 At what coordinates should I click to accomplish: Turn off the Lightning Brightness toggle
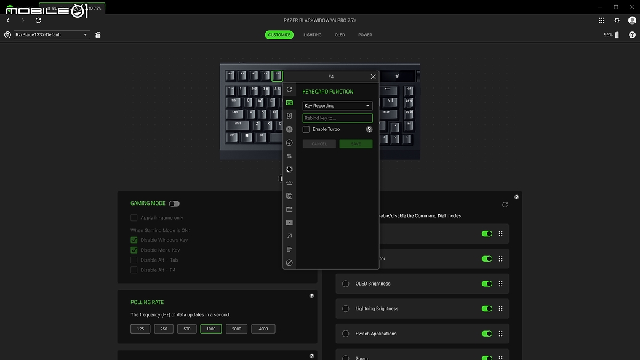tap(487, 308)
